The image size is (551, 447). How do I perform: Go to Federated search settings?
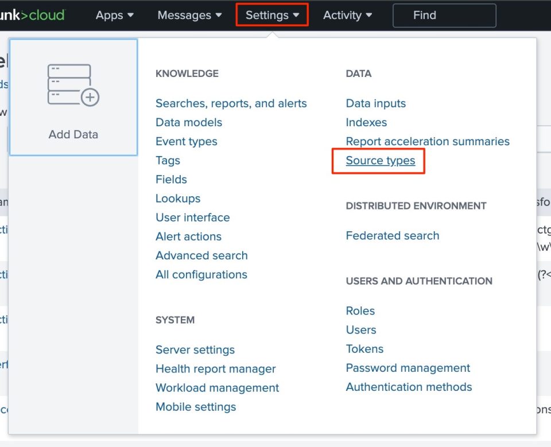click(x=393, y=235)
